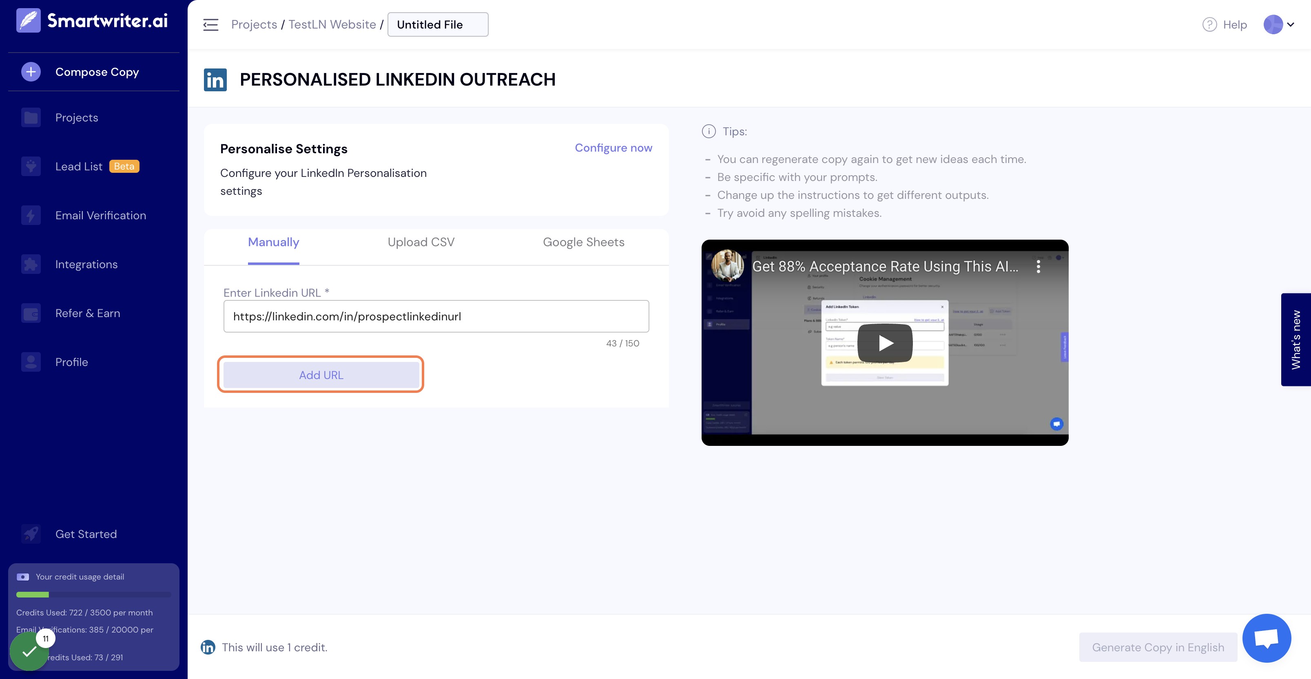Click the Projects breadcrumb link
The image size is (1311, 679).
click(x=254, y=24)
